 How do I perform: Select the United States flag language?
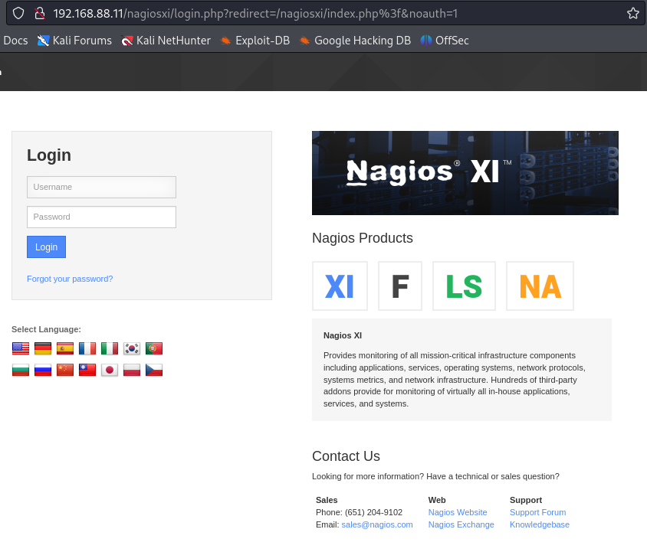coord(21,348)
